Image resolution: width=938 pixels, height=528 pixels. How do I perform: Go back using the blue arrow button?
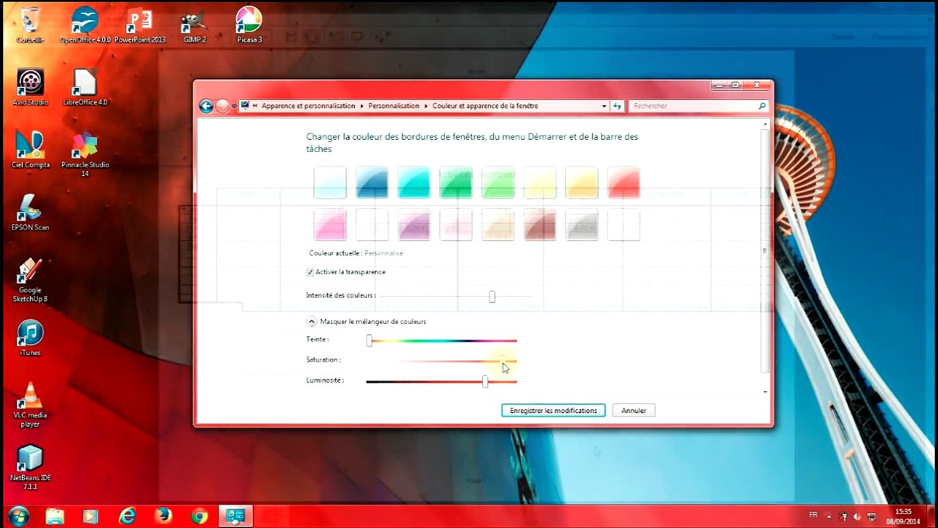(x=206, y=106)
